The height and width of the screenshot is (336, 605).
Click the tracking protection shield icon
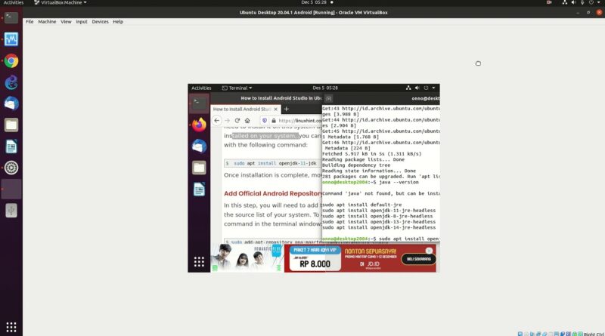point(265,121)
